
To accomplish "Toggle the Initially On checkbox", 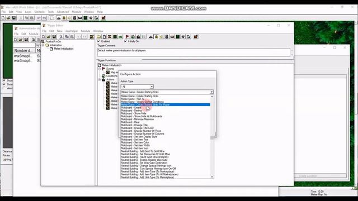I will tap(125, 41).
